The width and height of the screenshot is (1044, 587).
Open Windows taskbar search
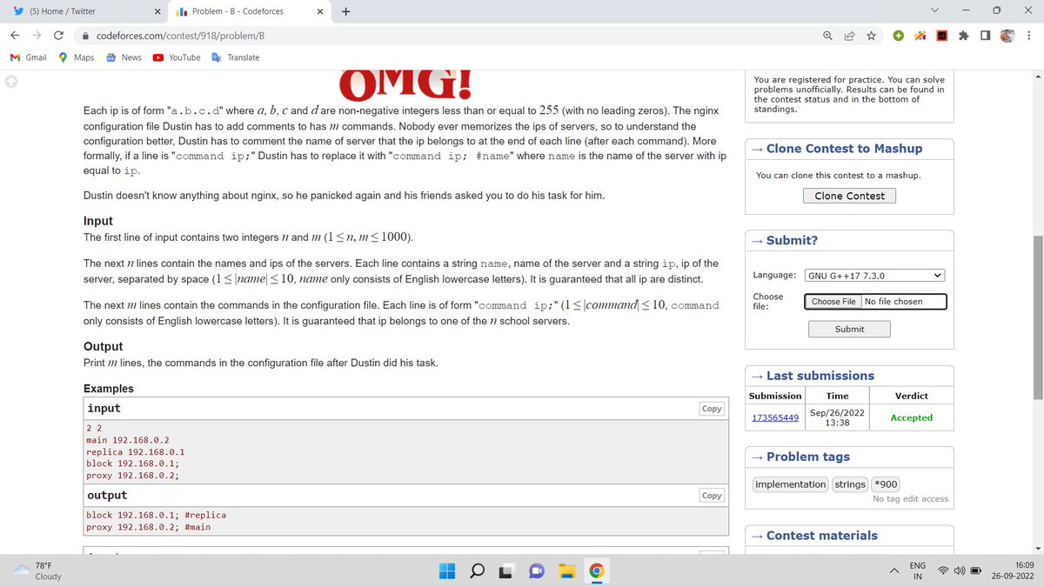pos(478,571)
